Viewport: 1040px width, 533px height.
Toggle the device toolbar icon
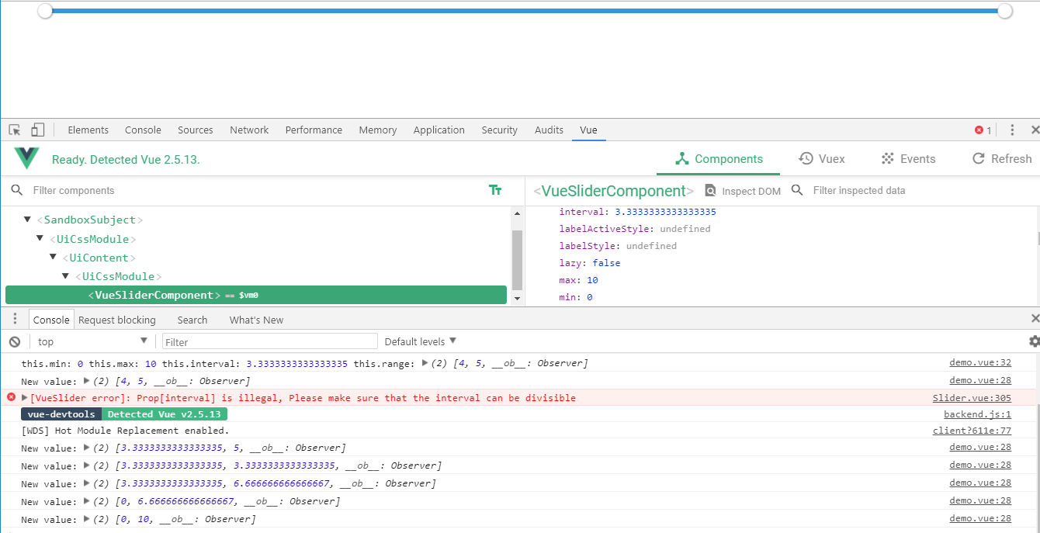pos(37,130)
